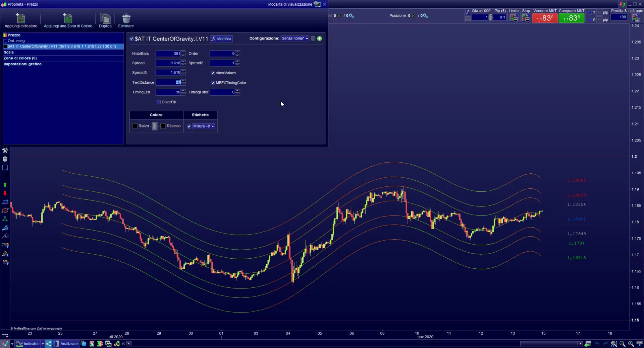Viewport: 644px width, 348px height.
Task: Click the Indicatori button
Action: (28, 344)
